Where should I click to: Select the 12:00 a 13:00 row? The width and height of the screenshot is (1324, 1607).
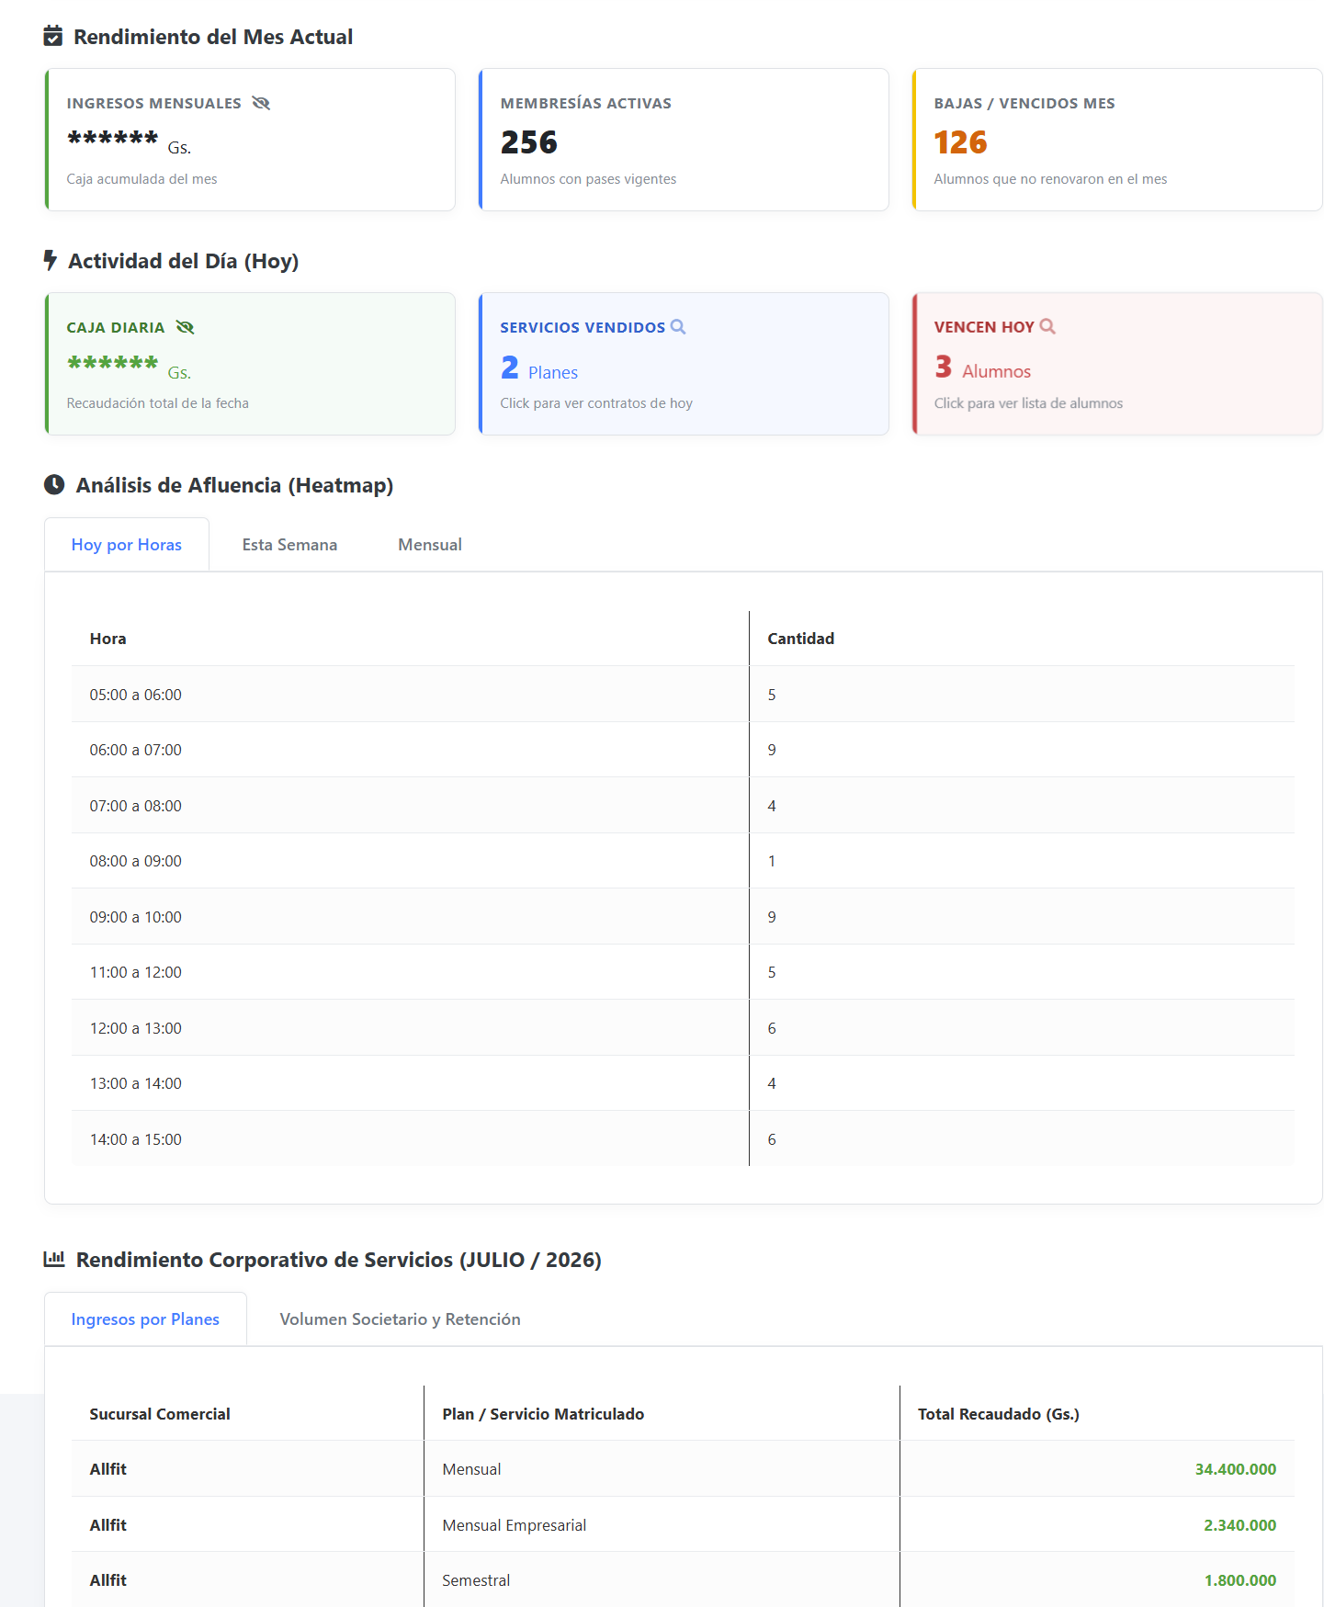[683, 1028]
